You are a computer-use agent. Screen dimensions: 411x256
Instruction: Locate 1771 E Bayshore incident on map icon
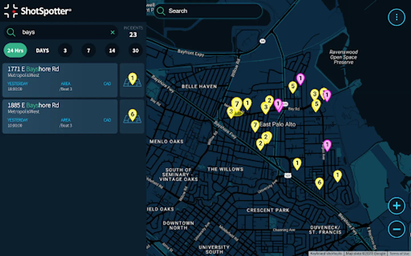tap(132, 80)
